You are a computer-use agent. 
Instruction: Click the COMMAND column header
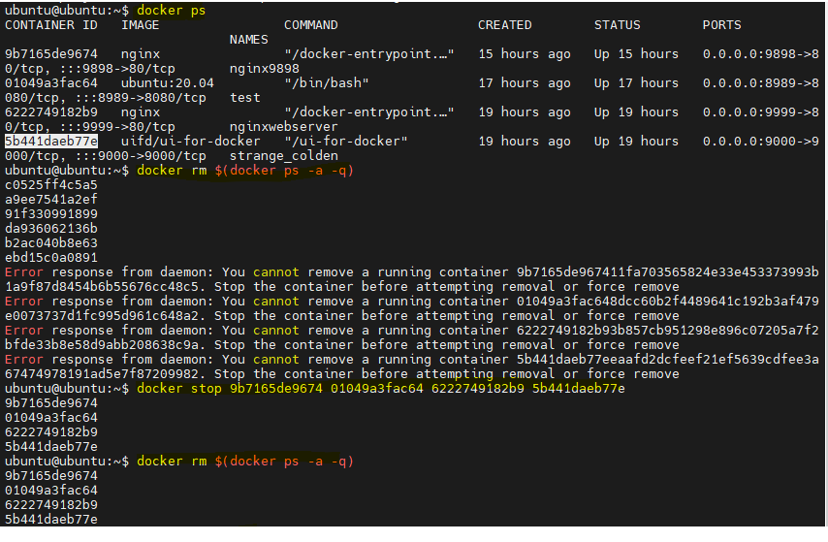click(x=310, y=25)
